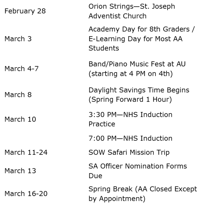Viewport: 219px width, 204px height.
Task: Click the February 28 date cell
Action: 25,11
